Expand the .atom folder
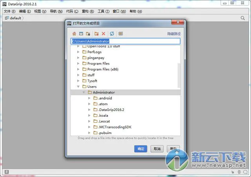This screenshot has height=177, width=251. coord(89,104)
